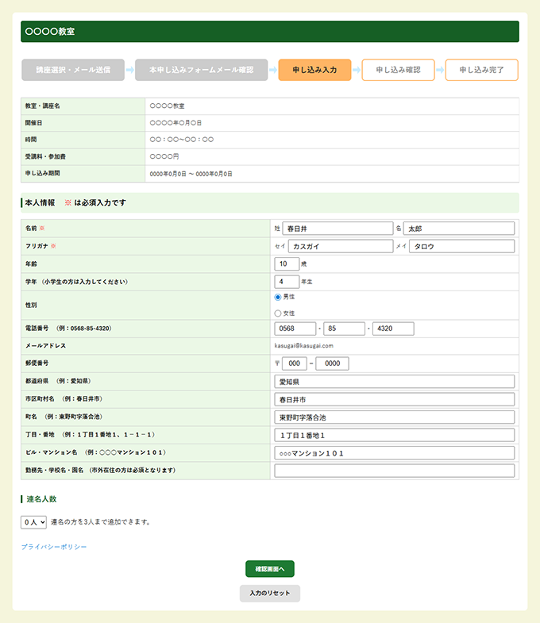This screenshot has height=623, width=540.
Task: Click the 講座選択・メール送信 step
Action: (x=73, y=70)
